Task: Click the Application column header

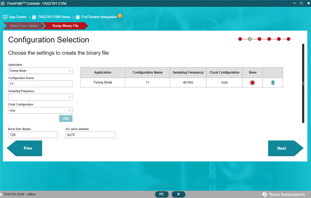Action: pyautogui.click(x=103, y=72)
